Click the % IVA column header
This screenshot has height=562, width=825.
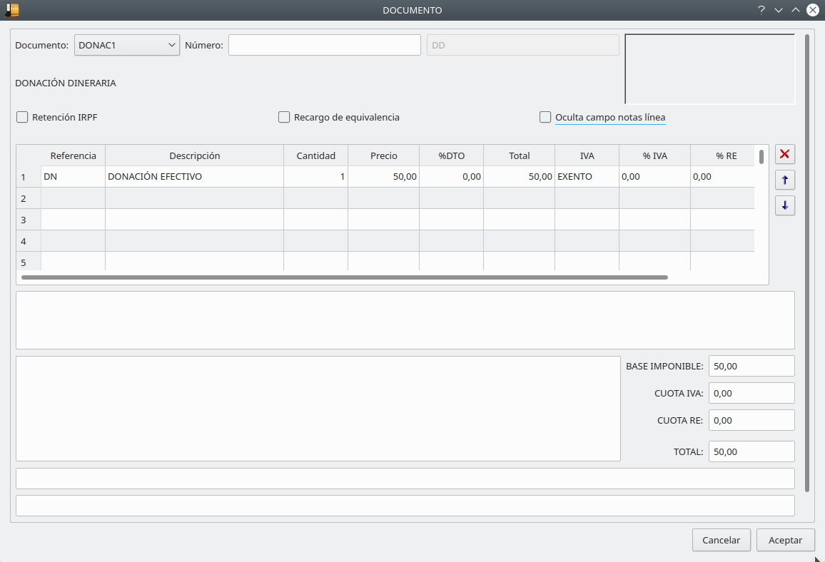[655, 155]
